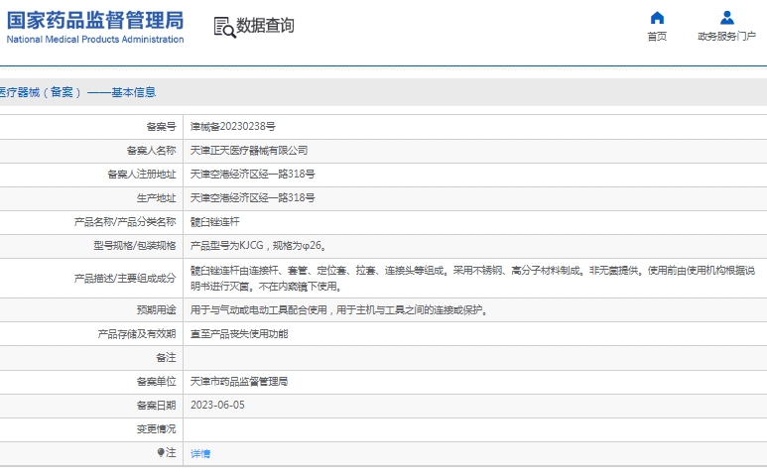Click the 备注 field label
This screenshot has height=475, width=767.
(166, 358)
